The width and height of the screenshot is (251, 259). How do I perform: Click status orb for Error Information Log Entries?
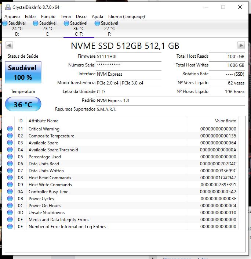[10, 226]
